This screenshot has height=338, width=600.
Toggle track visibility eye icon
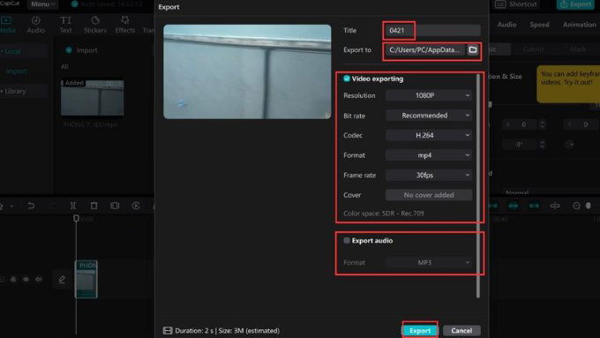coord(26,280)
